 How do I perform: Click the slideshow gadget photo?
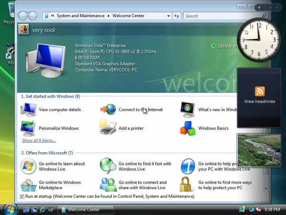point(259,150)
